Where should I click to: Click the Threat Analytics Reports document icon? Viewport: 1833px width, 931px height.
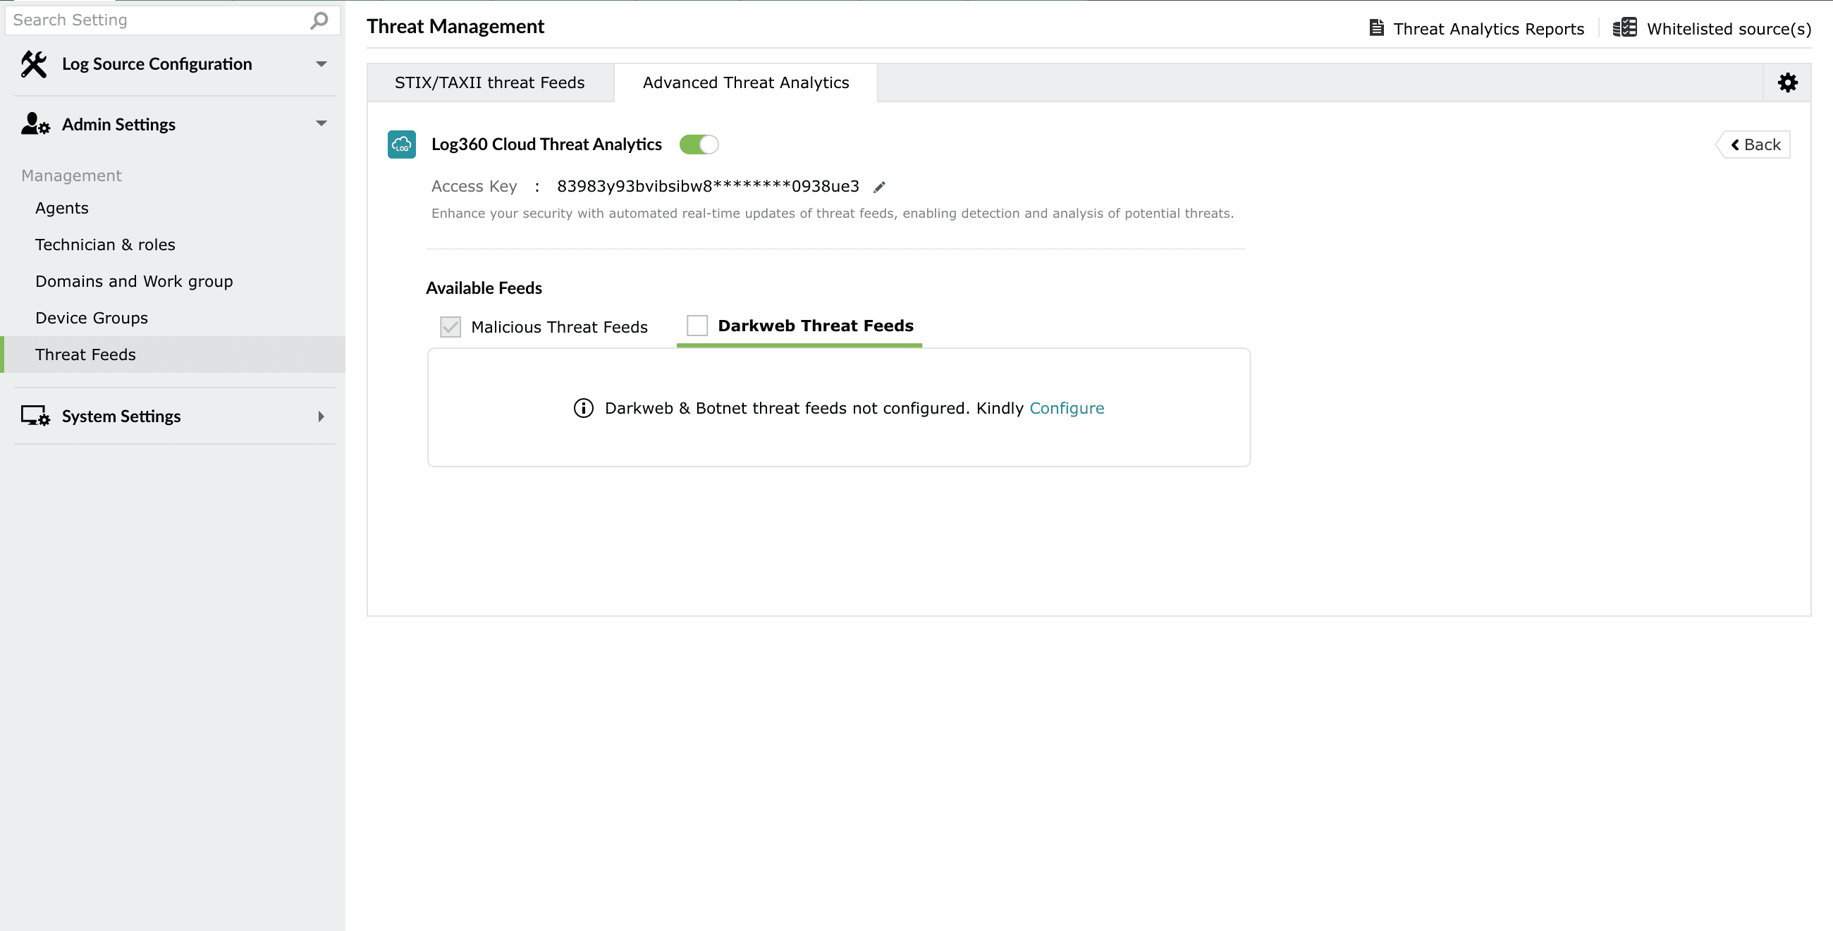pos(1376,28)
